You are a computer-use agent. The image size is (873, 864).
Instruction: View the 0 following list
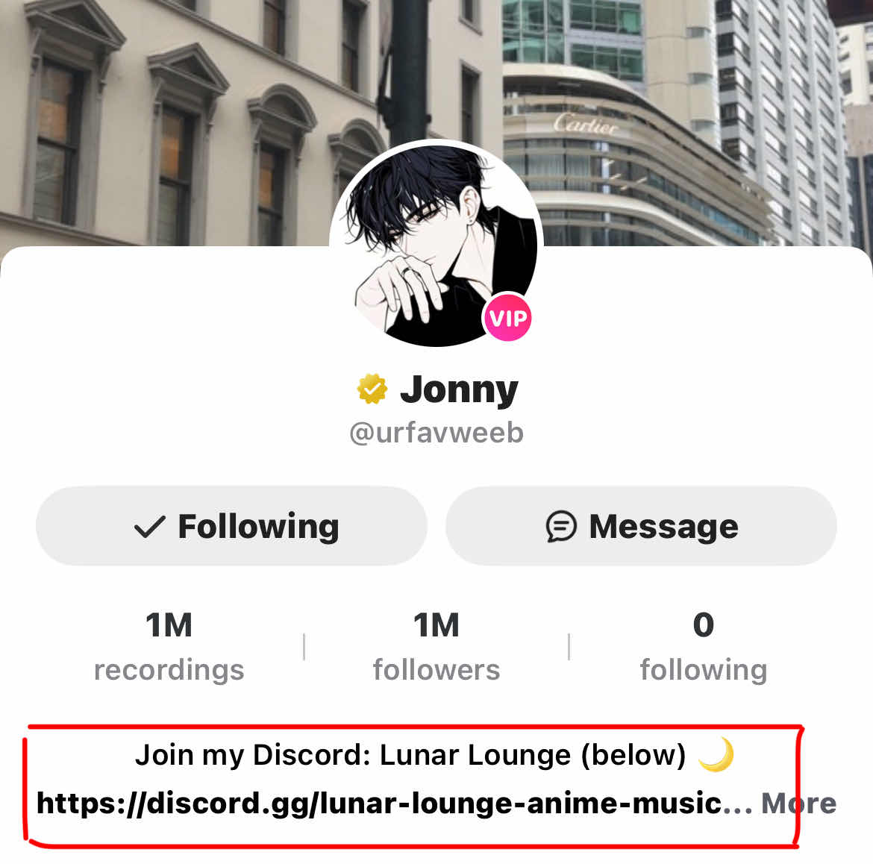click(x=704, y=646)
